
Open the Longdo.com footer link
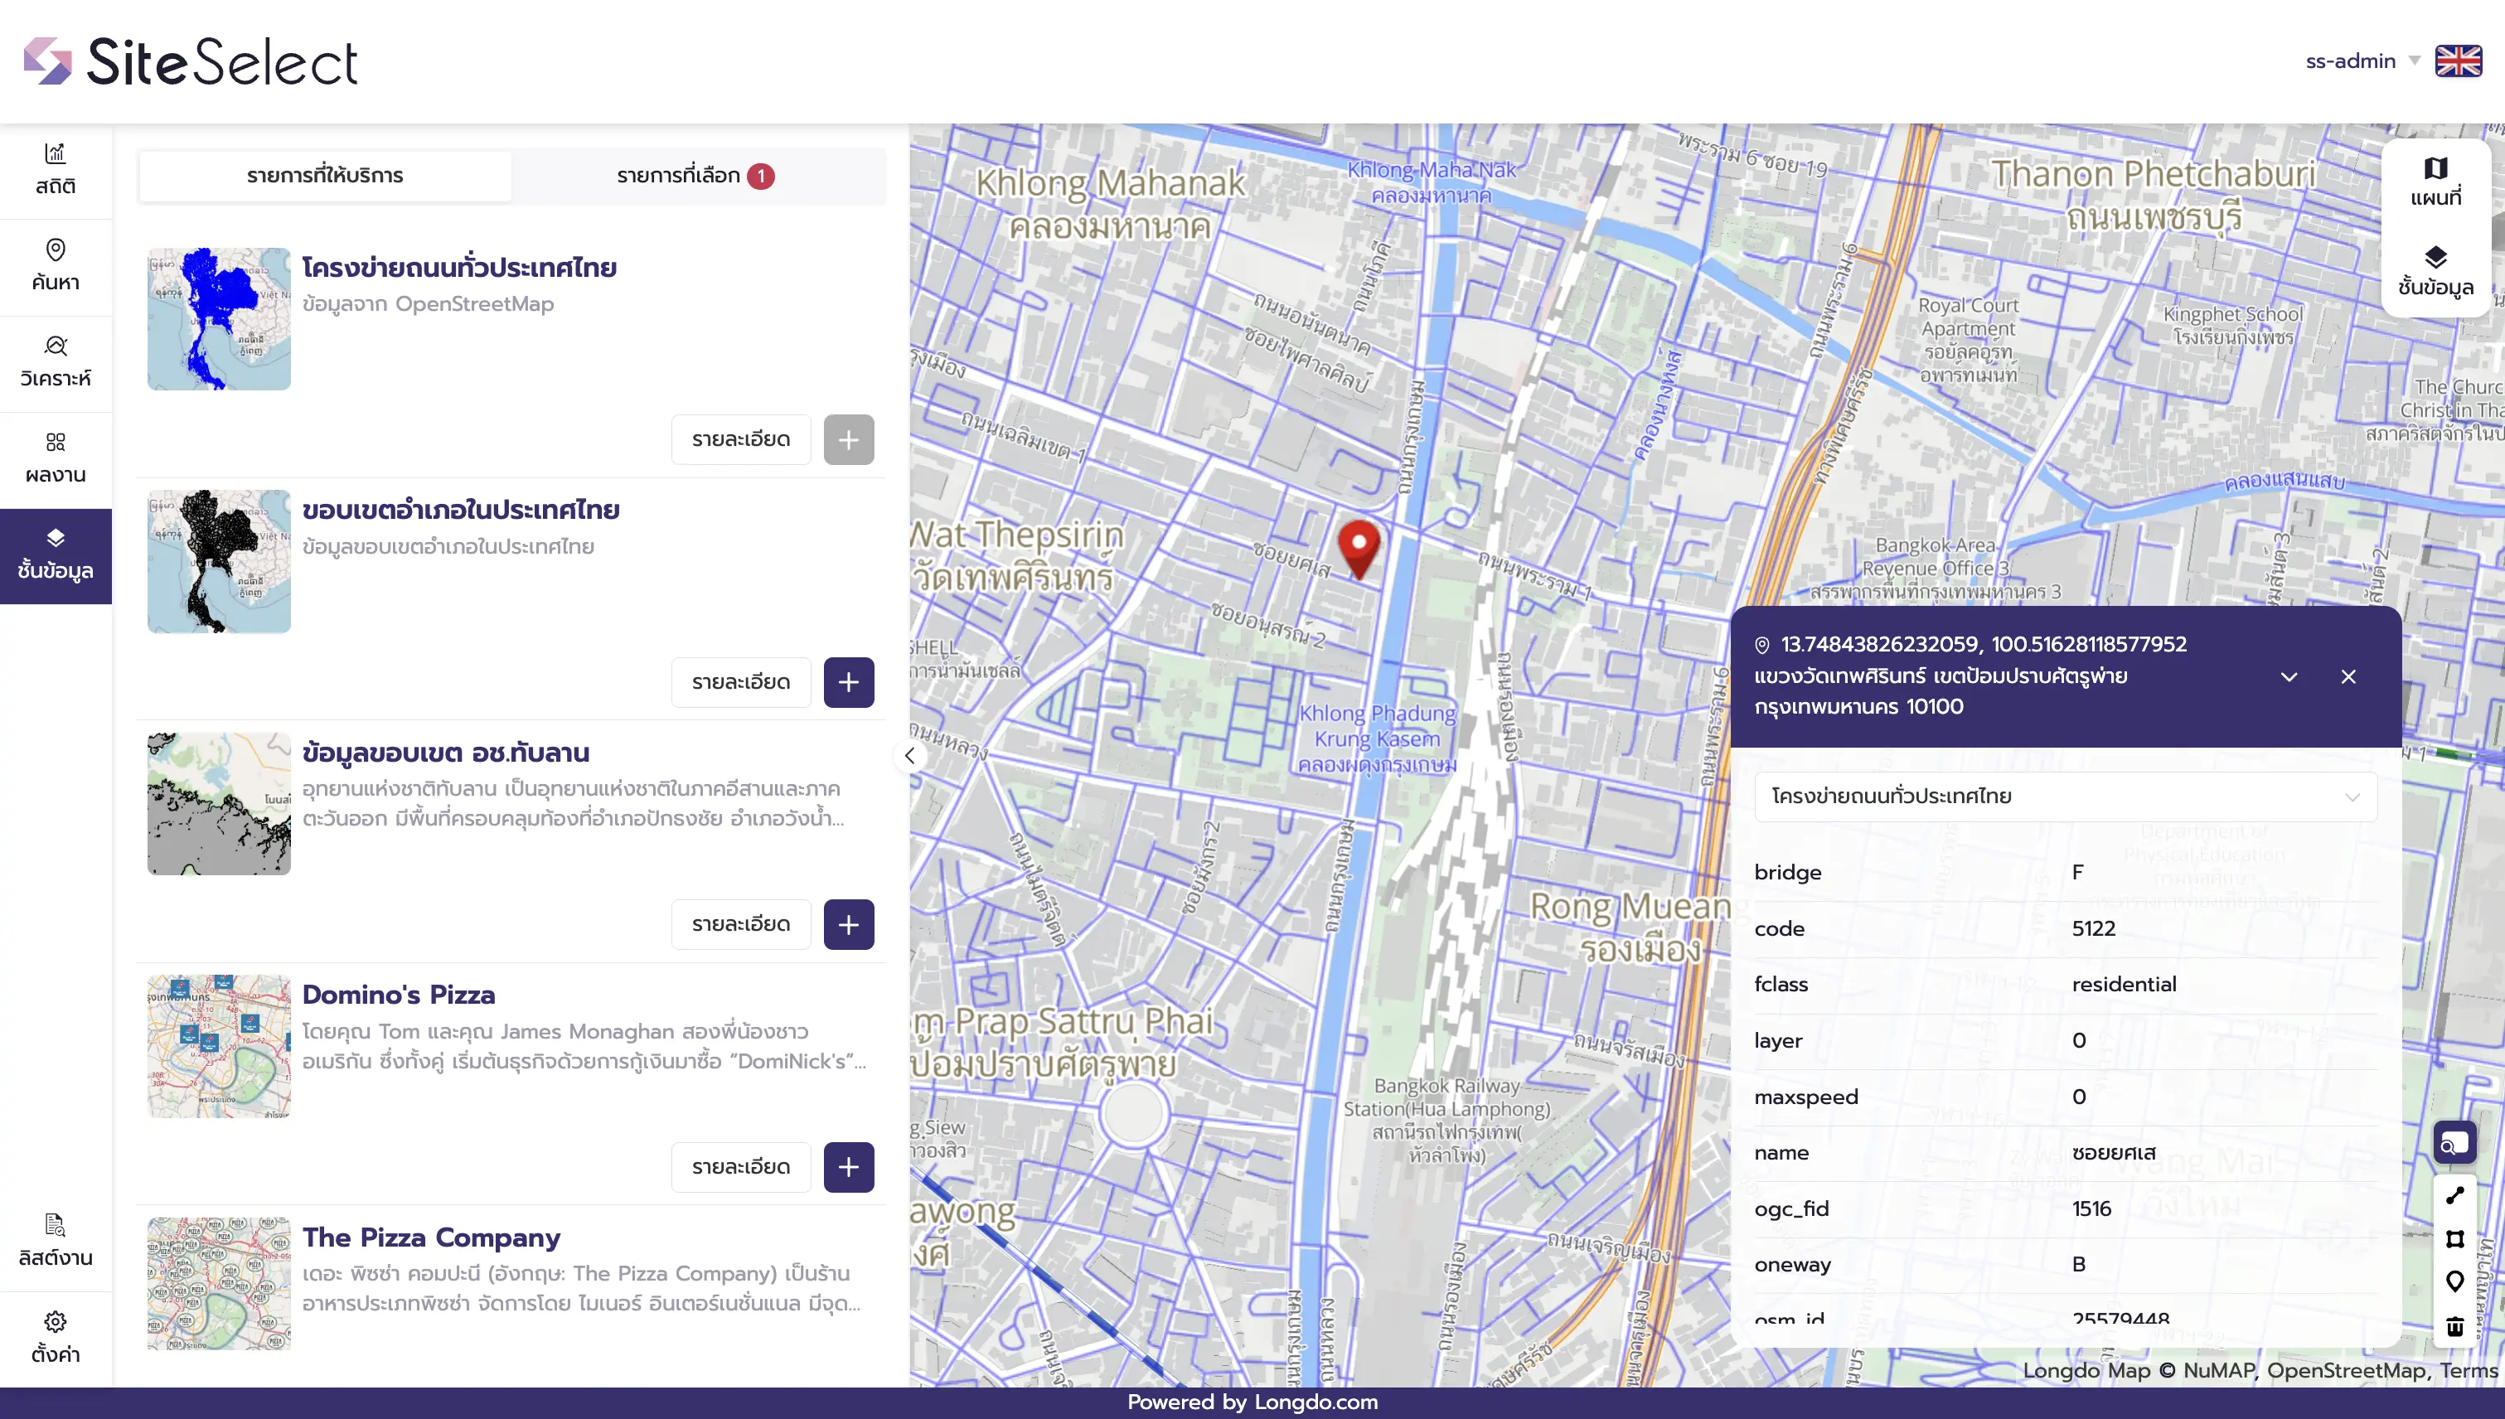click(x=1315, y=1402)
